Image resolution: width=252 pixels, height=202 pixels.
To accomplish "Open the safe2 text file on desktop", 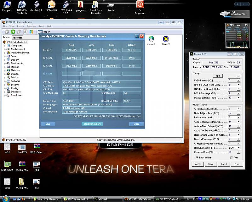I will (x=7, y=184).
